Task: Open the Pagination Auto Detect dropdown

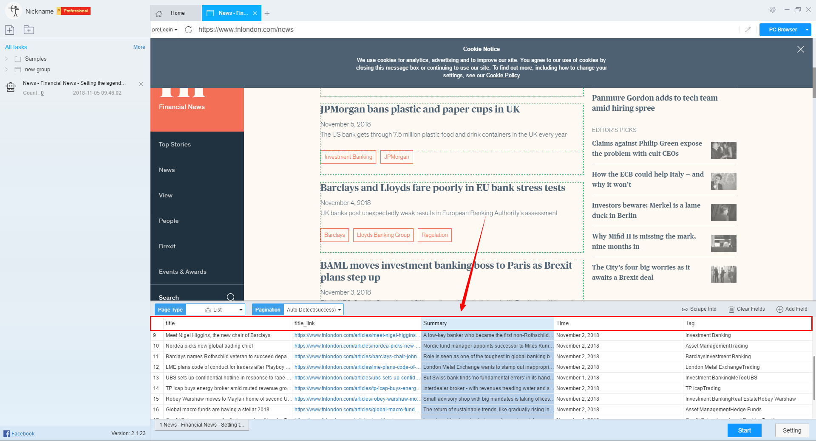Action: click(x=314, y=310)
